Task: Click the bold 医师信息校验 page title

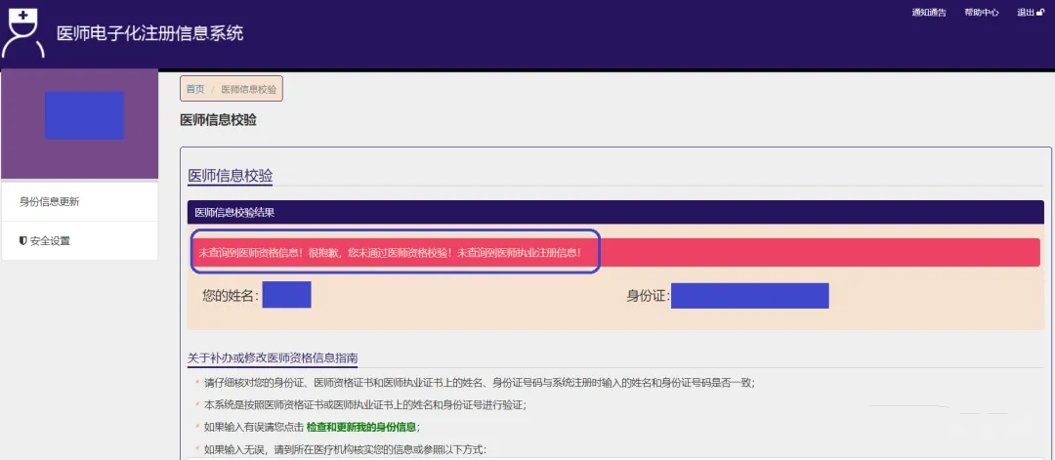Action: click(x=218, y=120)
